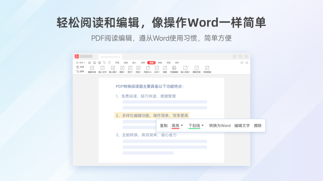Choose the 插入图片 (insert image) tool
Screen dimensions: 323x181
(x=113, y=70)
